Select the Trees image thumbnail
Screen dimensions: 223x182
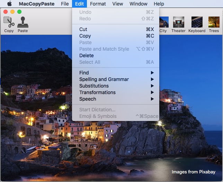point(214,22)
